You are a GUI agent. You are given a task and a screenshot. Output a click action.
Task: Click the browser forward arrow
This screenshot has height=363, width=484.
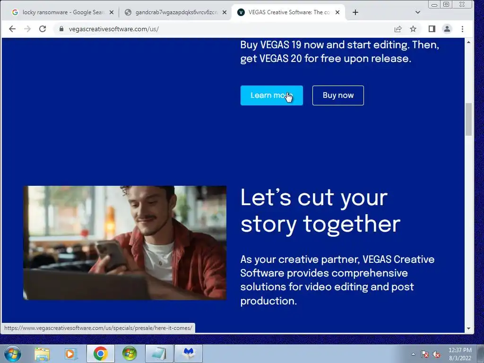coord(27,29)
